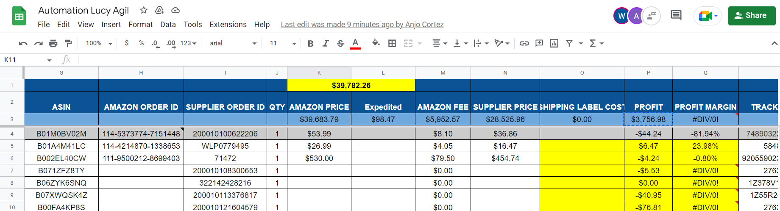780x211 pixels.
Task: Expand the font size dropdown
Action: tap(283, 43)
